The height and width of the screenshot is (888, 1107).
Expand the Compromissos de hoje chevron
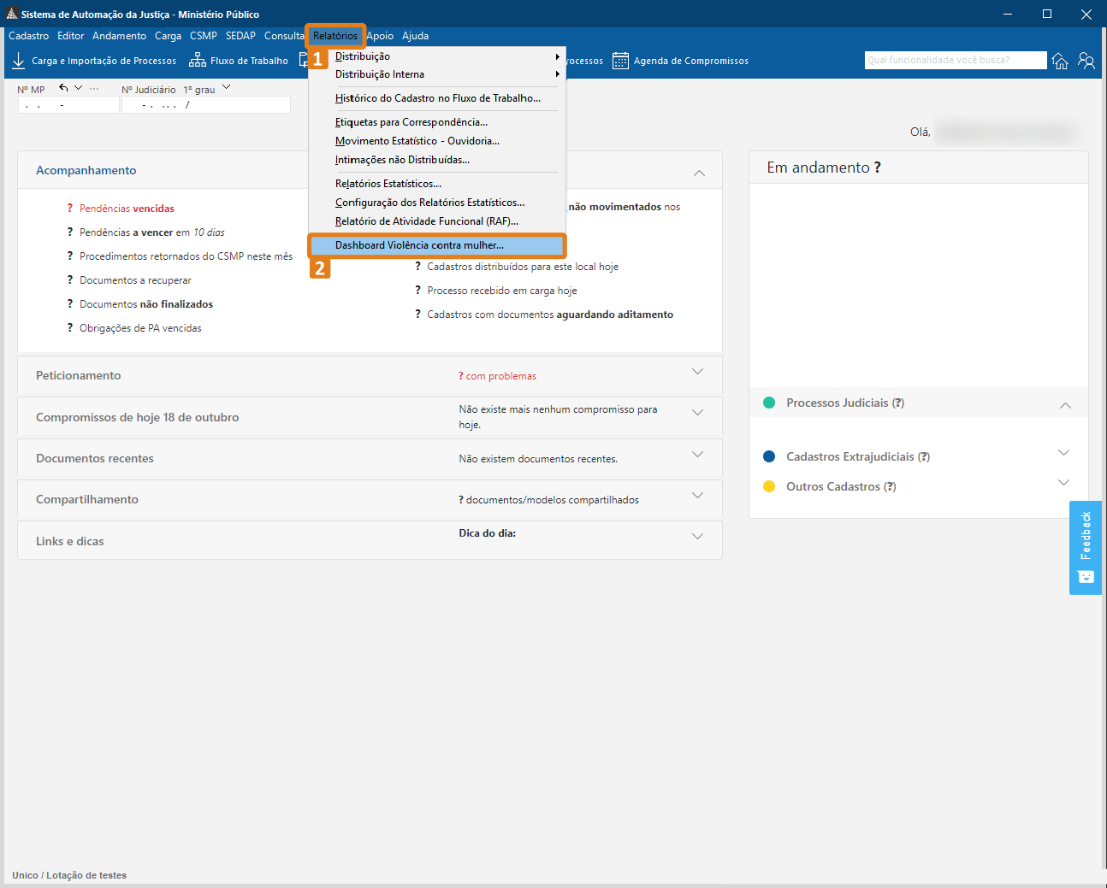coord(697,412)
